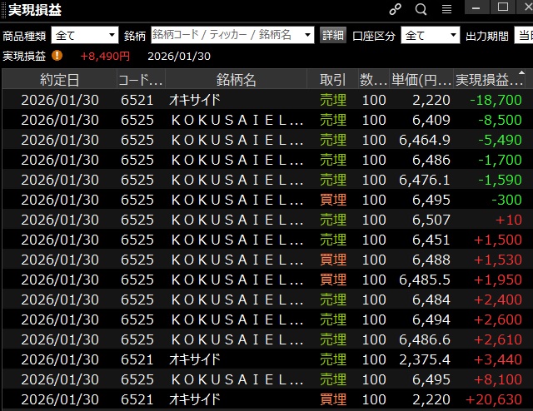Sort by 銘柄名 column header
The width and height of the screenshot is (533, 411).
(236, 80)
